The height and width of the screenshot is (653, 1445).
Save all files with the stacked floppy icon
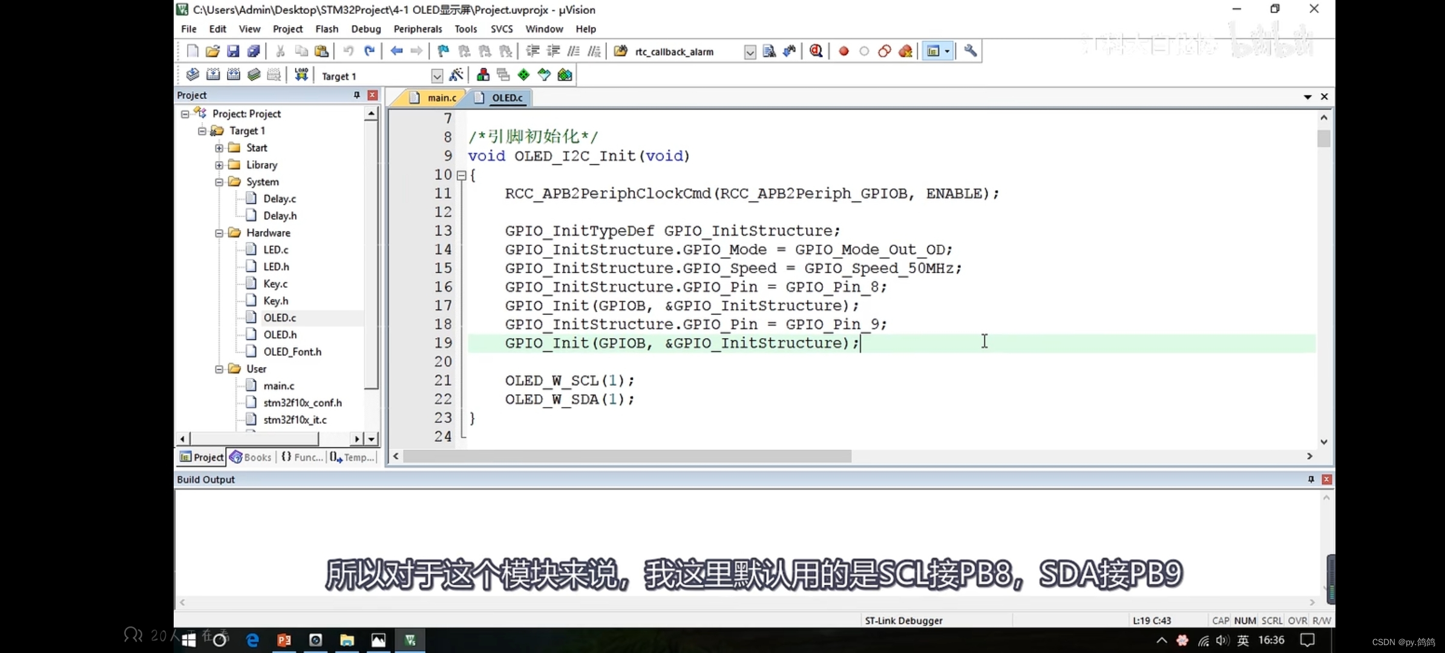click(254, 51)
